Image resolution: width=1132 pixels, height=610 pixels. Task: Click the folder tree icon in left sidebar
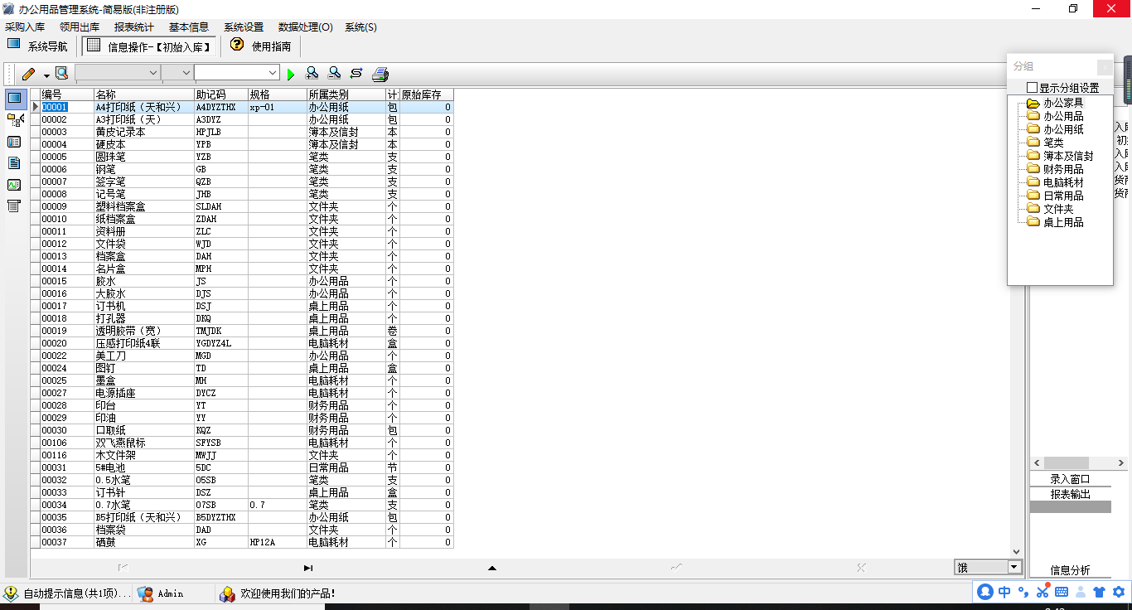coord(14,121)
